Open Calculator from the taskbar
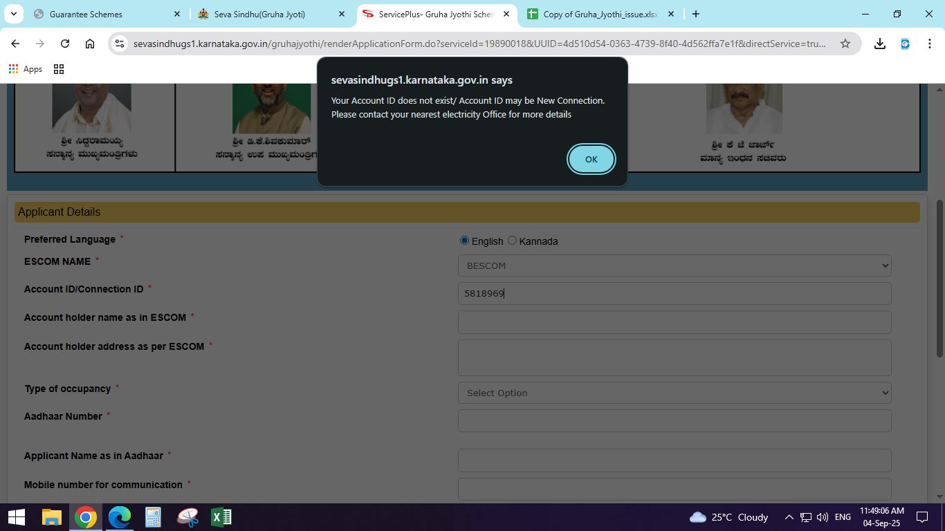The width and height of the screenshot is (945, 531). tap(153, 517)
